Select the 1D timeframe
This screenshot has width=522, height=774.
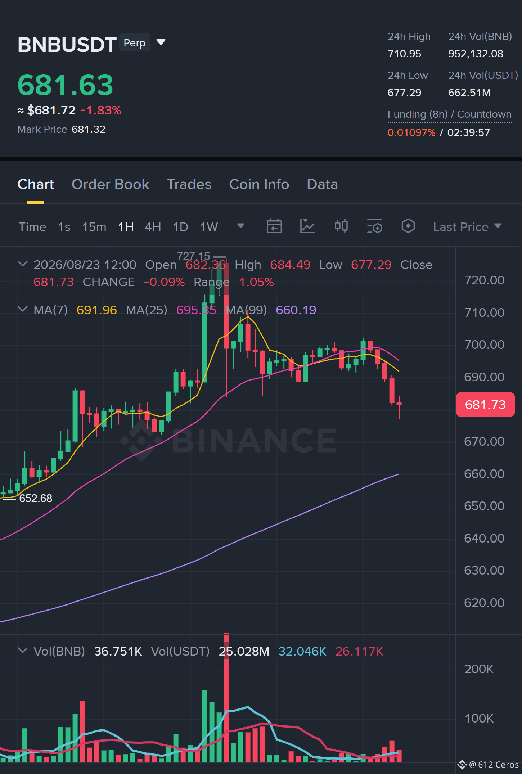coord(181,227)
